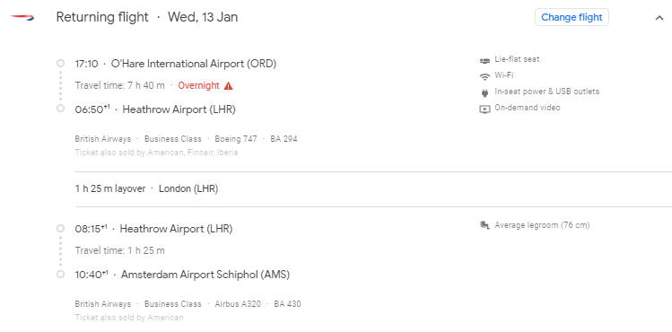The width and height of the screenshot is (672, 332).
Task: Click the Wi-Fi amenity icon
Action: click(484, 76)
